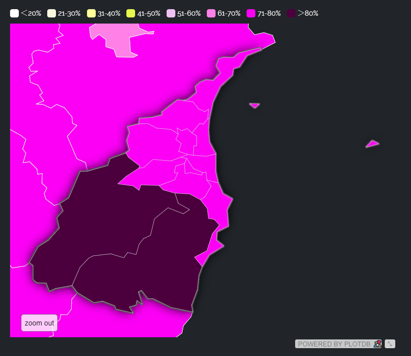Select the lime 41-50% legend swatch
411x356 pixels.
[x=131, y=14]
